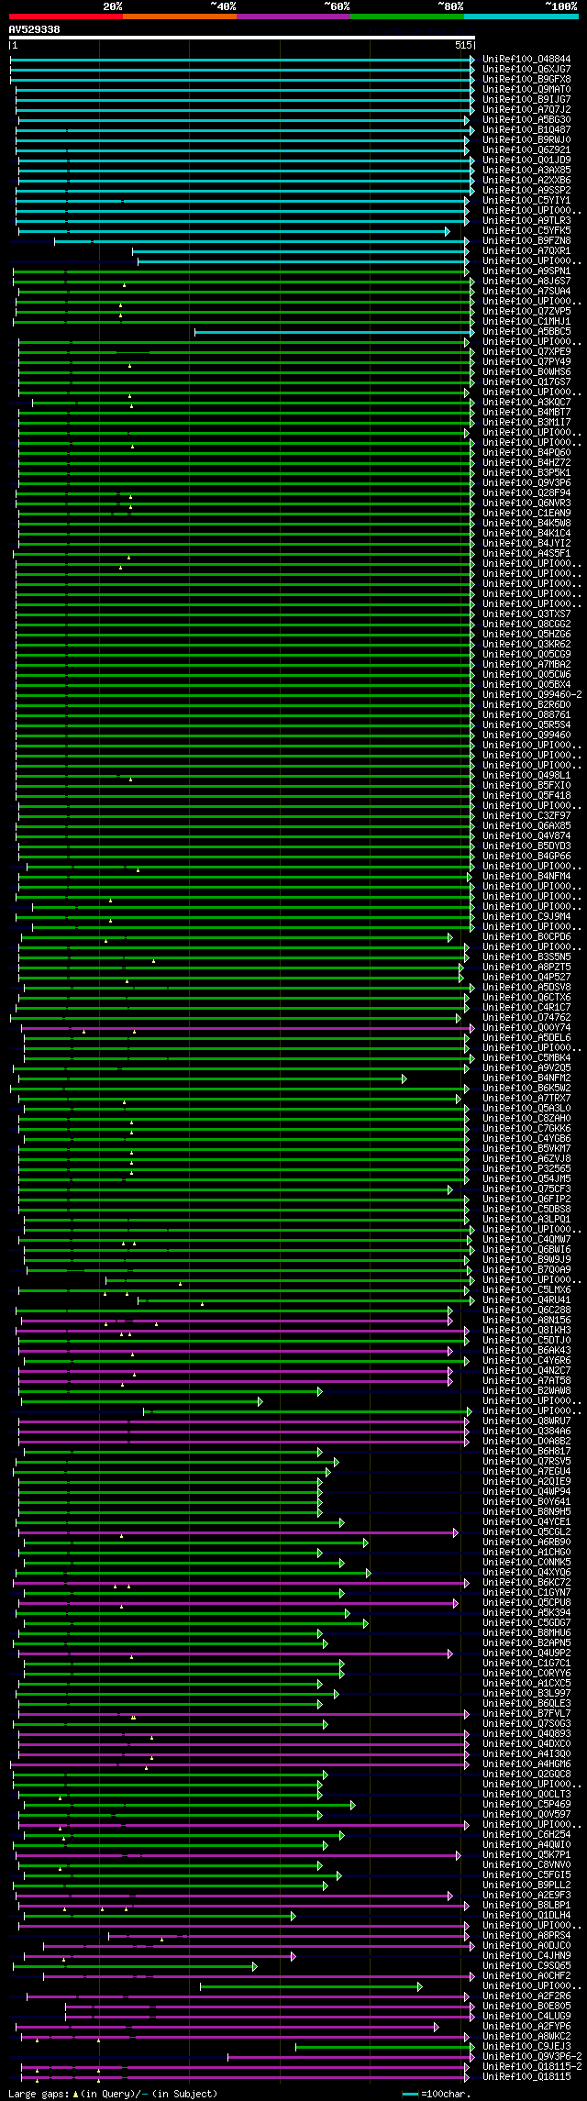This screenshot has width=587, height=2101.
Task: Click the UniRef100_B7FVL7 label
Action: point(526,1713)
